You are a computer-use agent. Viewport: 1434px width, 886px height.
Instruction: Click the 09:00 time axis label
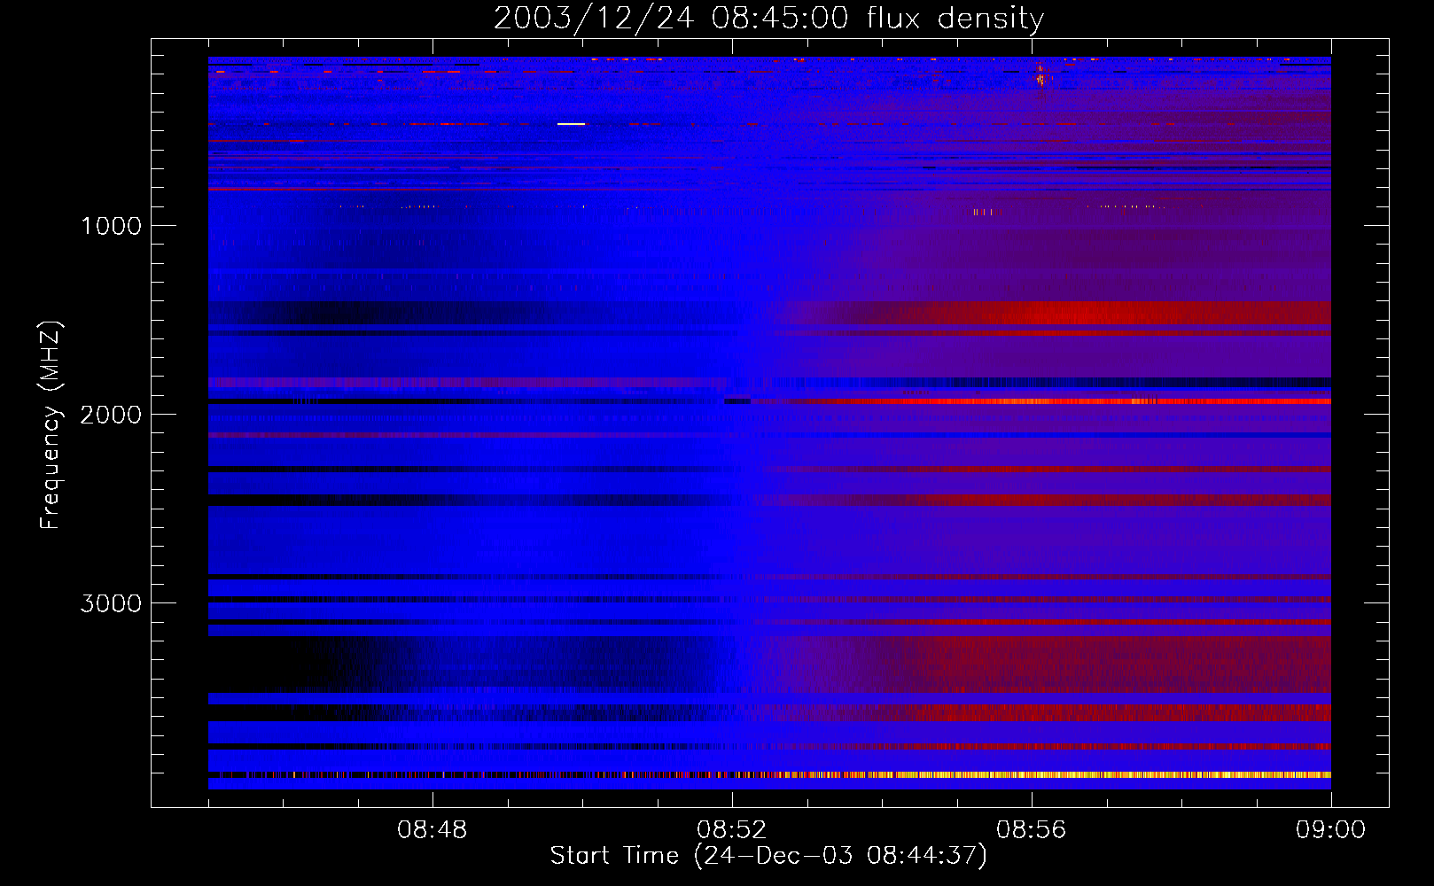[1330, 830]
